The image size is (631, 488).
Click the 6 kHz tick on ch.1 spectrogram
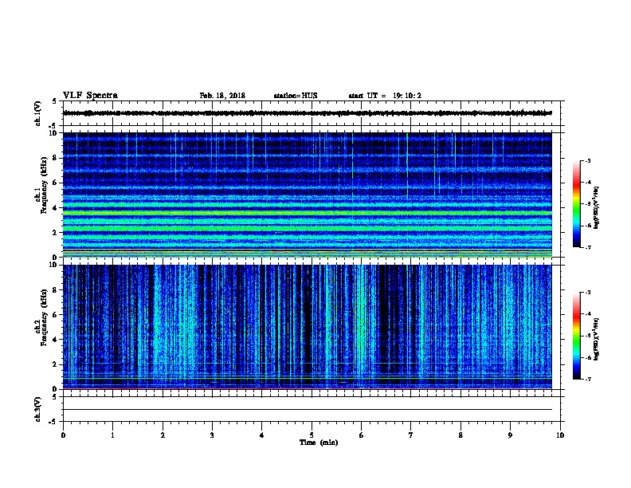coord(55,183)
